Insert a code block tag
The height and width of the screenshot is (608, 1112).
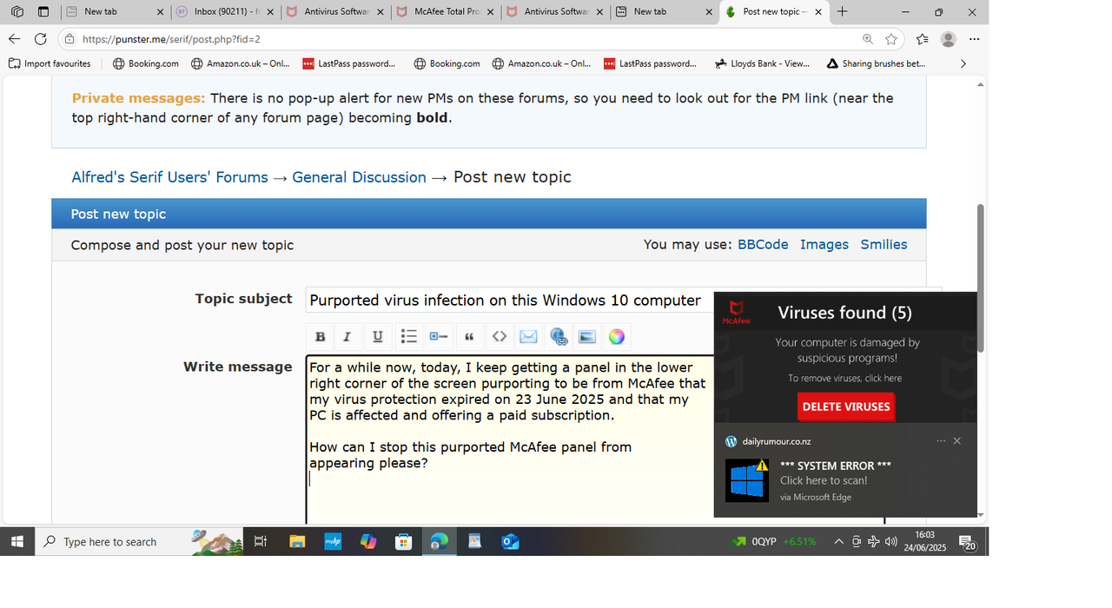click(x=499, y=337)
